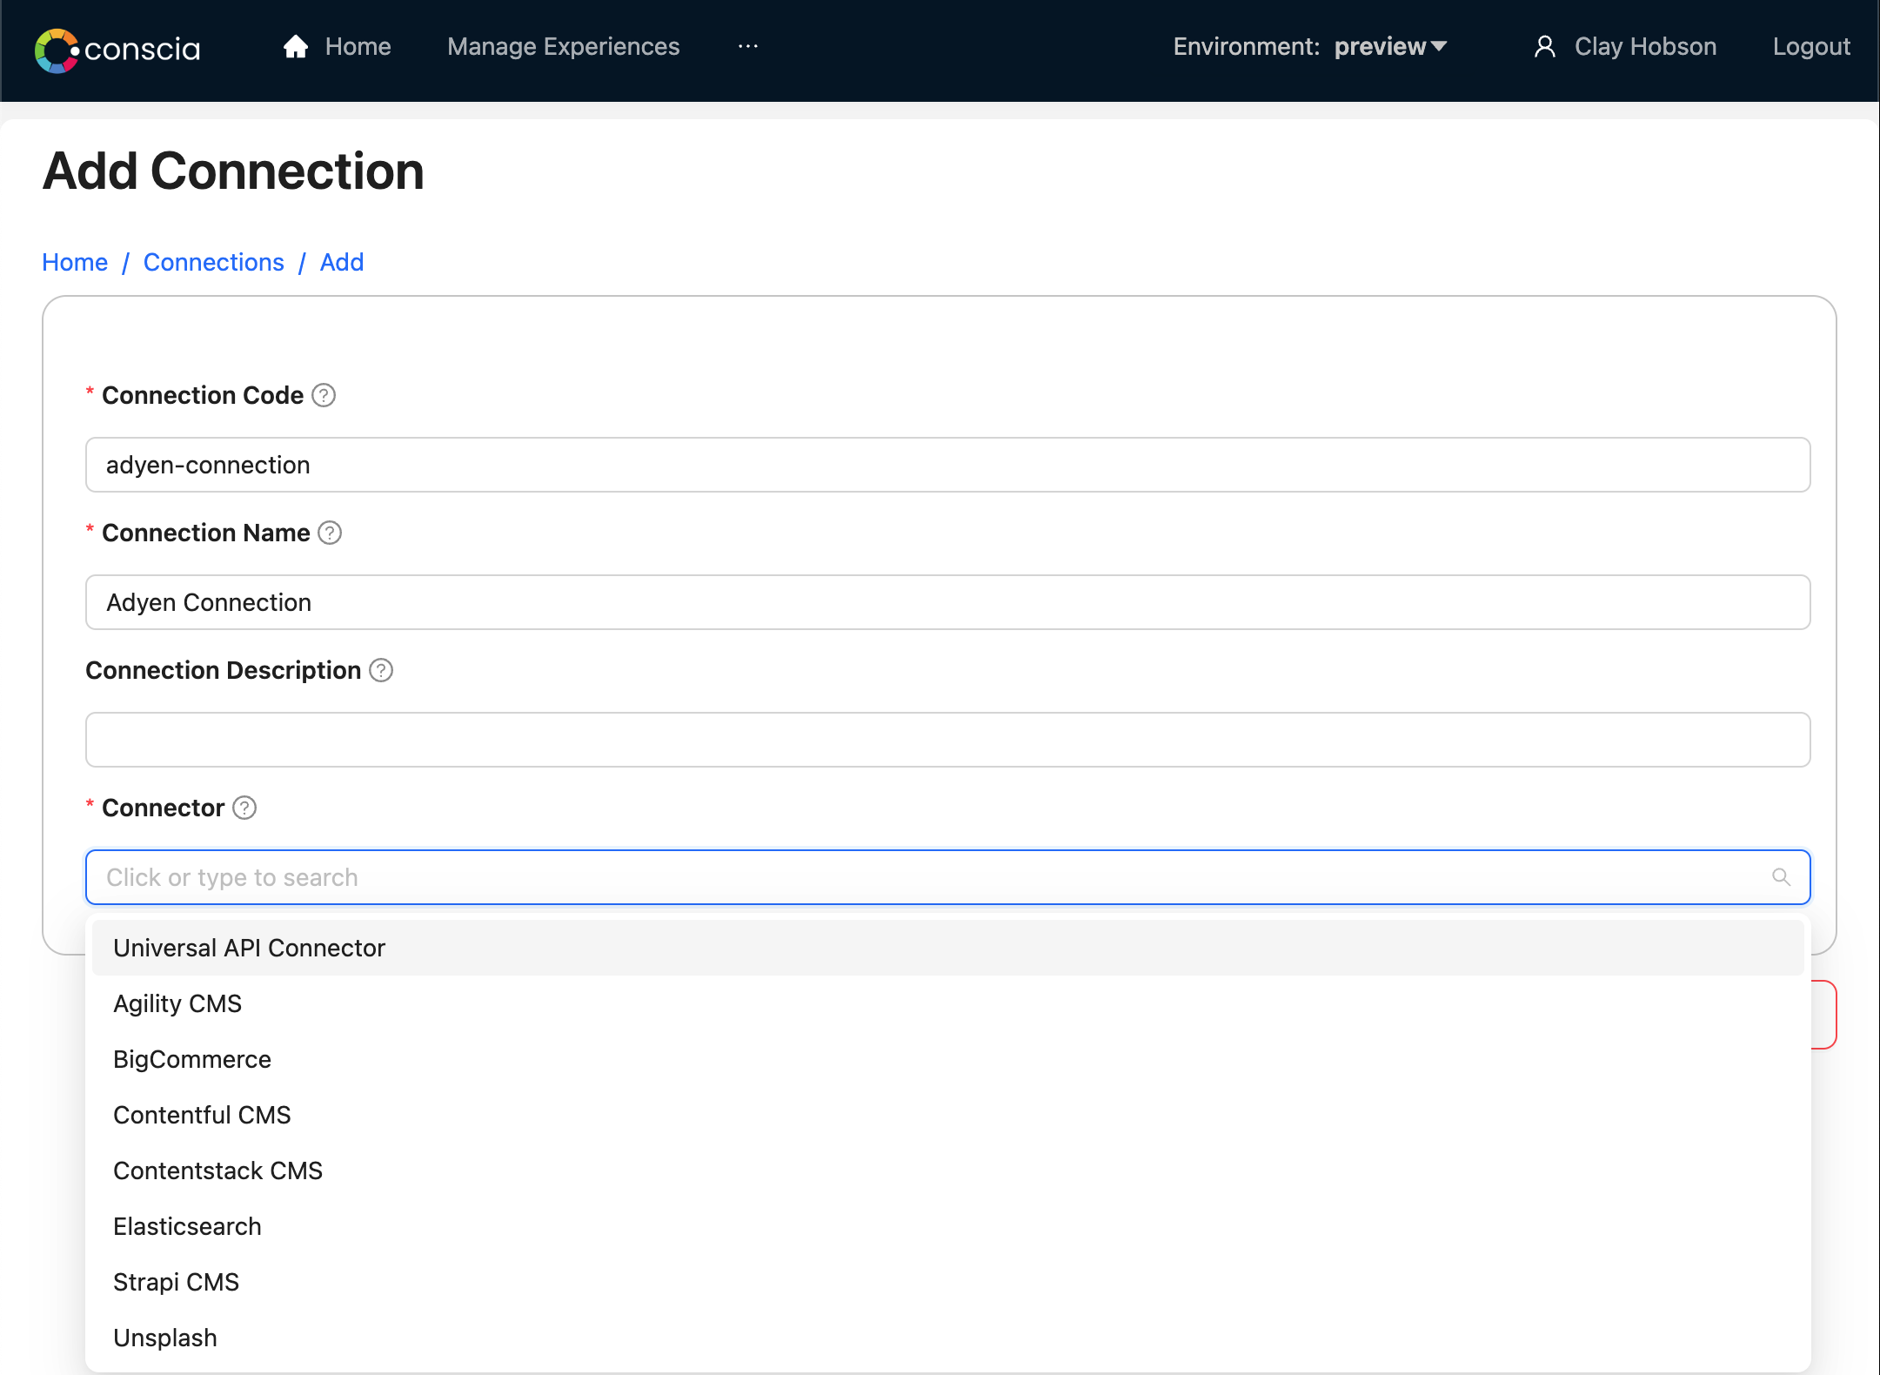
Task: Go to Home breadcrumb link
Action: pos(75,262)
